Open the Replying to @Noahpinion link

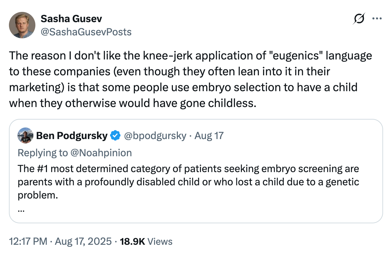[x=74, y=153]
